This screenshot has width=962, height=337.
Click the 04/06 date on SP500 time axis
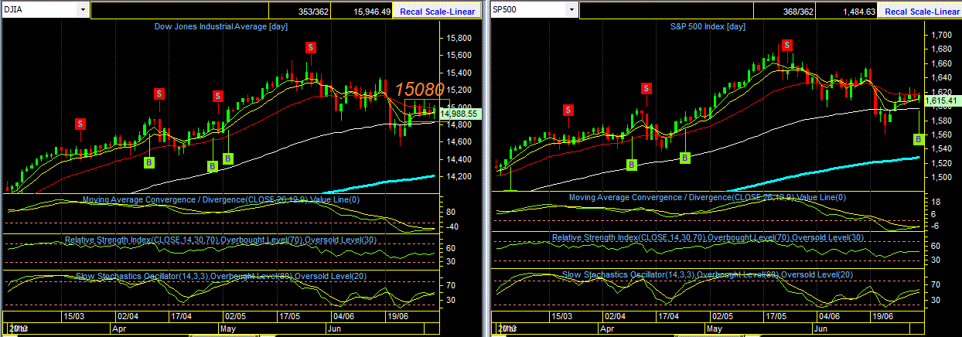(830, 316)
